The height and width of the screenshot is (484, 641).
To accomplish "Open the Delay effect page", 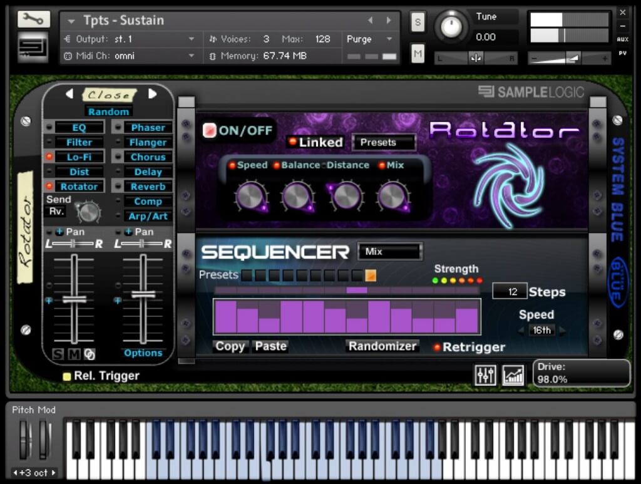I will click(x=148, y=172).
